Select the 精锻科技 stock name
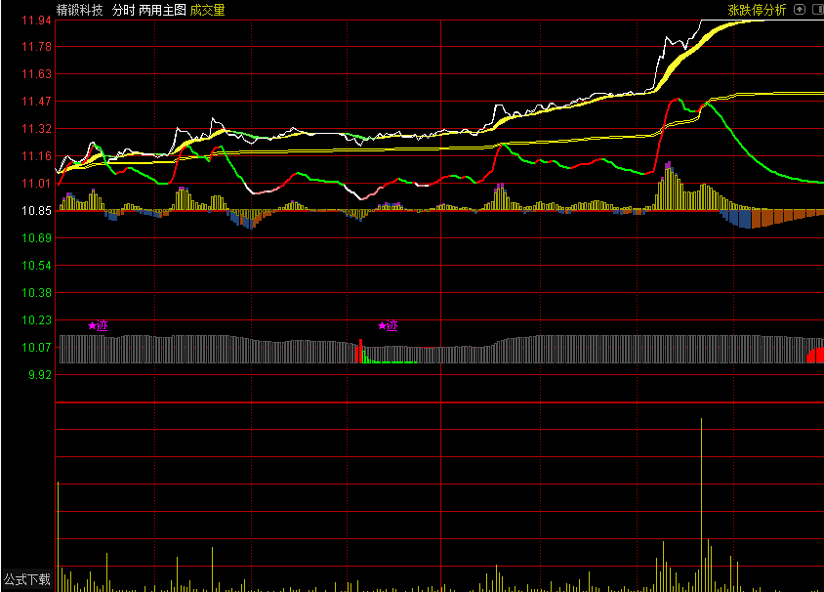Image resolution: width=824 pixels, height=592 pixels. coord(79,10)
